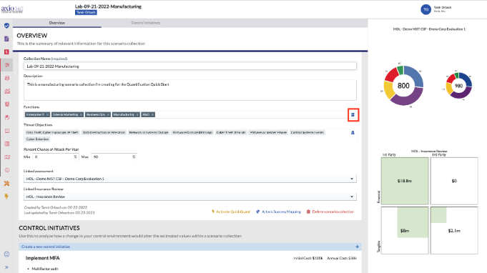Open the purple document sidebar icon
The width and height of the screenshot is (487, 273).
point(6,39)
